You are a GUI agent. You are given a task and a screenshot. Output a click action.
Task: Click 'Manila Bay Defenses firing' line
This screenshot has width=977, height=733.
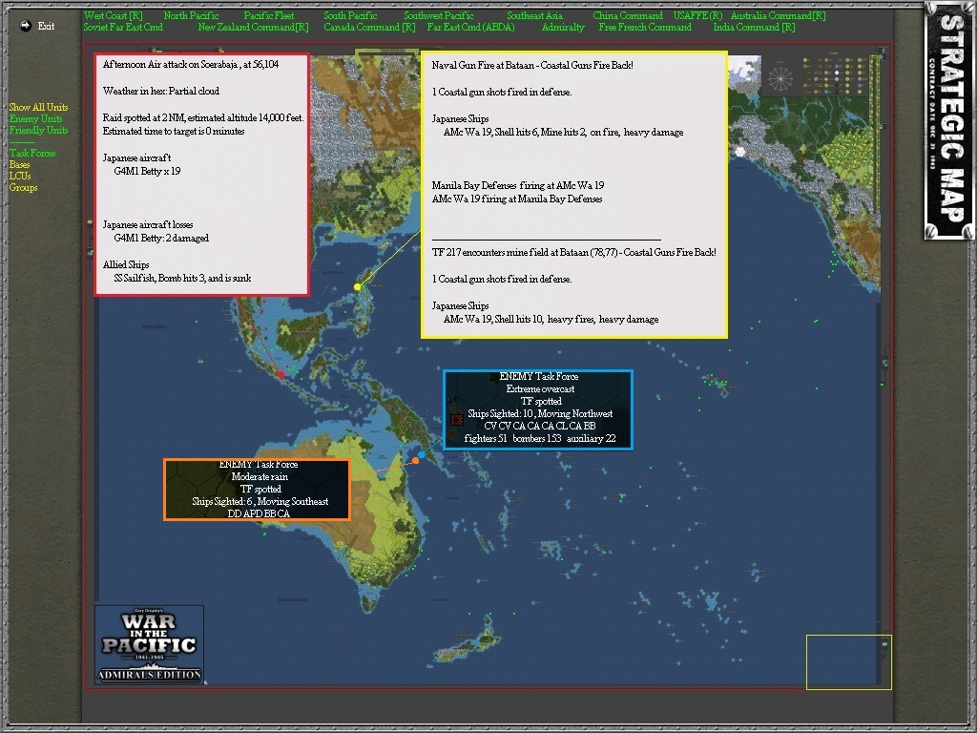tap(518, 185)
